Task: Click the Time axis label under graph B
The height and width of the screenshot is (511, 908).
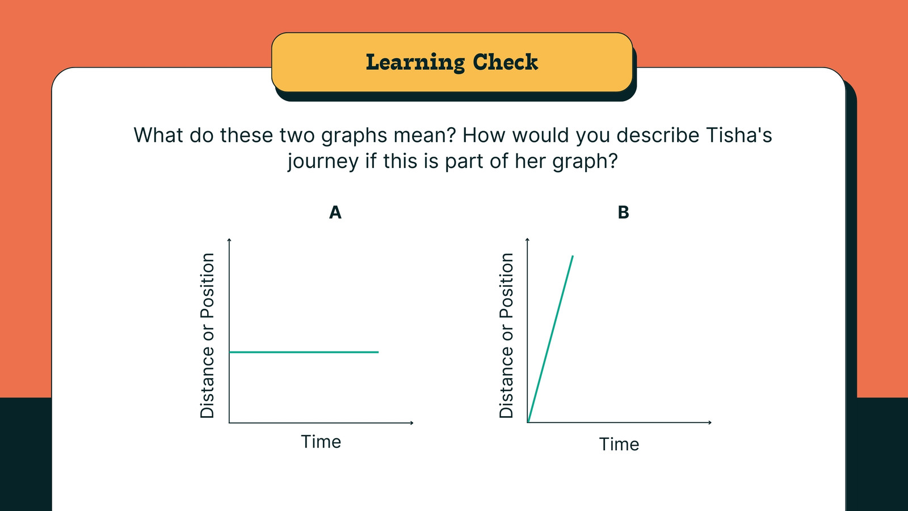Action: point(619,444)
